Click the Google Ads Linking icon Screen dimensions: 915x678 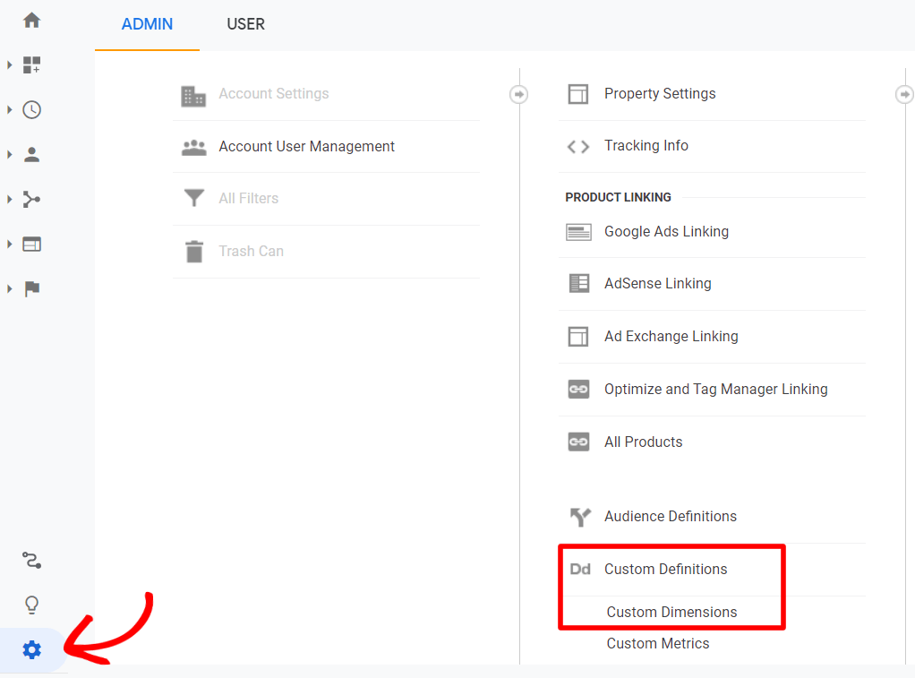578,233
